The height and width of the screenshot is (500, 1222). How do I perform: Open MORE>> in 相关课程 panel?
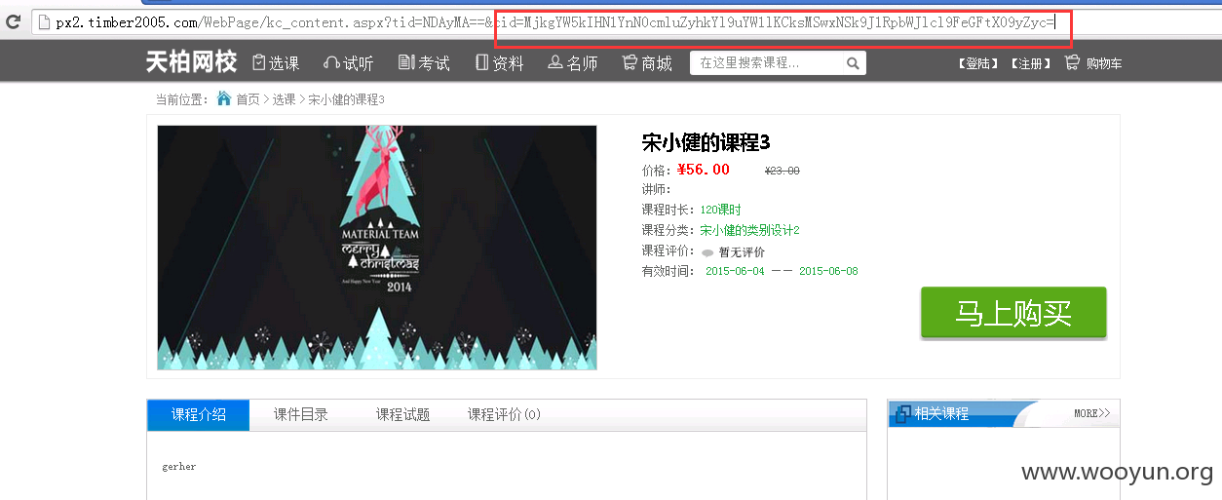tap(1091, 413)
